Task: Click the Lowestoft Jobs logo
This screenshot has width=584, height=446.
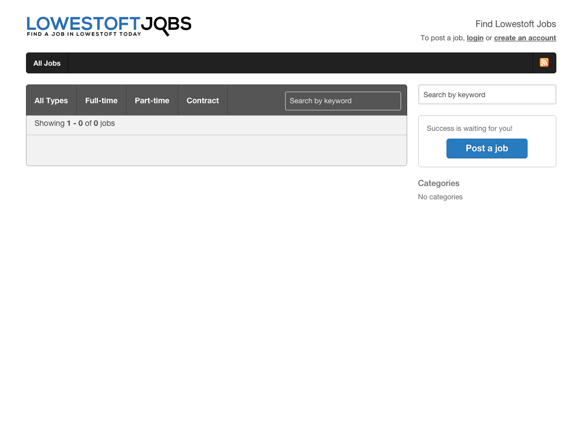Action: [109, 26]
